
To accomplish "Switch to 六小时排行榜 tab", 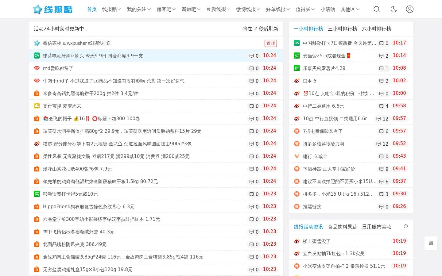I will (377, 29).
